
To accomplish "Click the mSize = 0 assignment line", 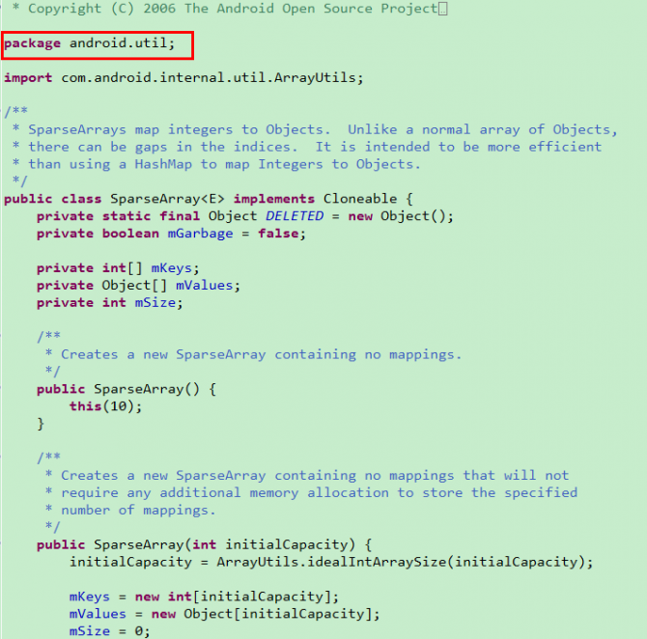I will tap(109, 631).
